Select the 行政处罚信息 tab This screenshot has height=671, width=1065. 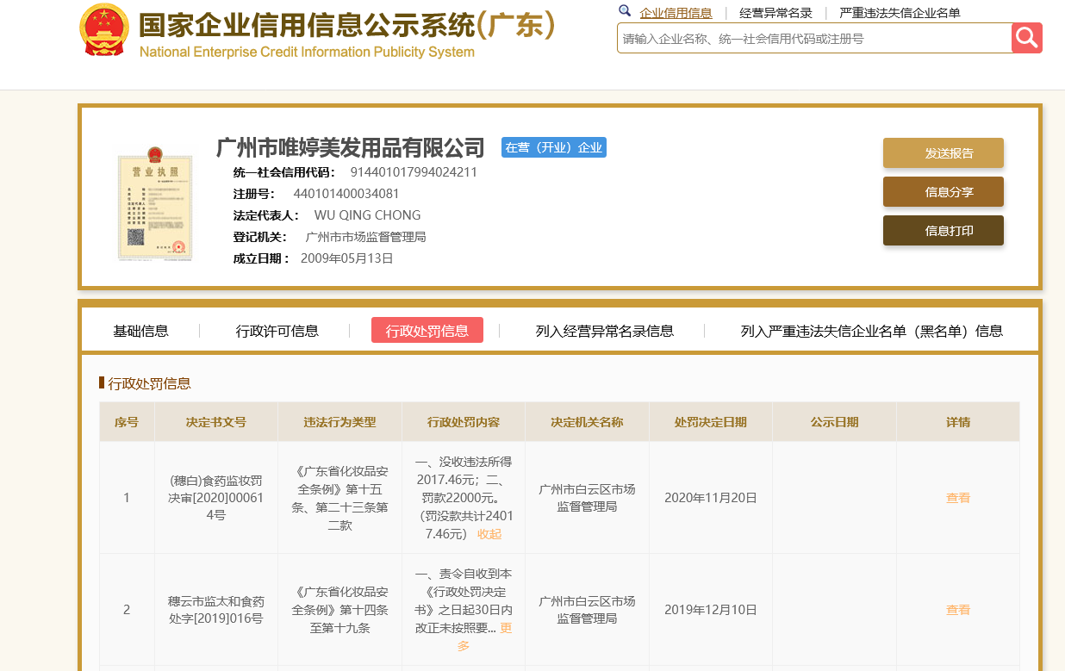click(x=427, y=331)
